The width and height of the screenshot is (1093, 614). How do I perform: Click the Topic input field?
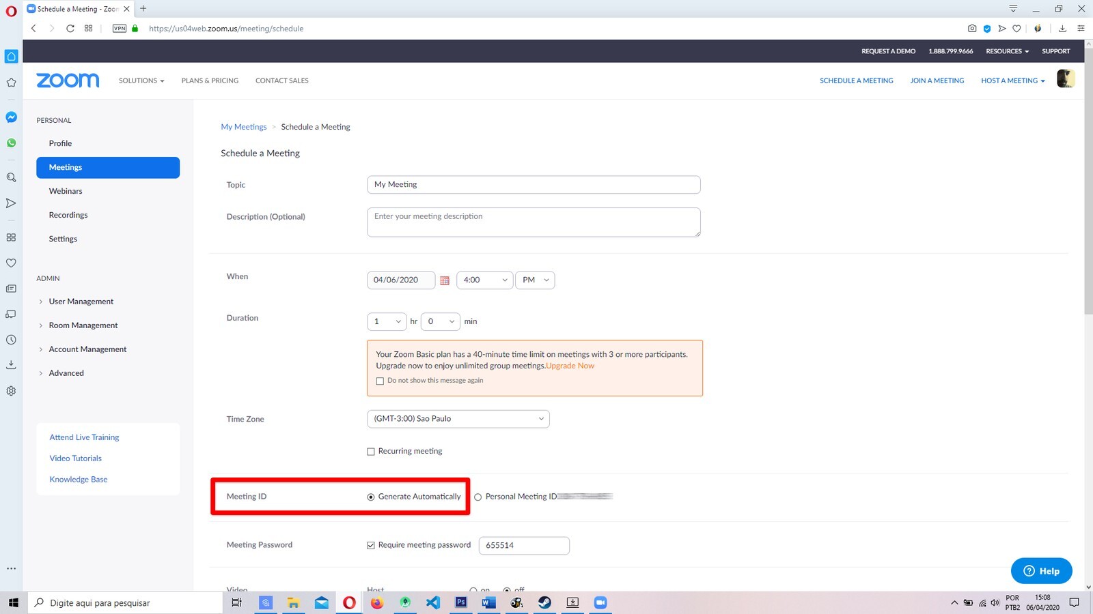pyautogui.click(x=533, y=185)
